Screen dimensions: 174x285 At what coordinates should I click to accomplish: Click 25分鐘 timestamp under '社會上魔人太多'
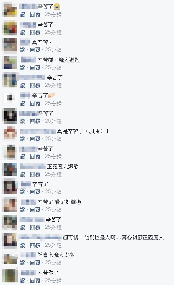point(53,263)
